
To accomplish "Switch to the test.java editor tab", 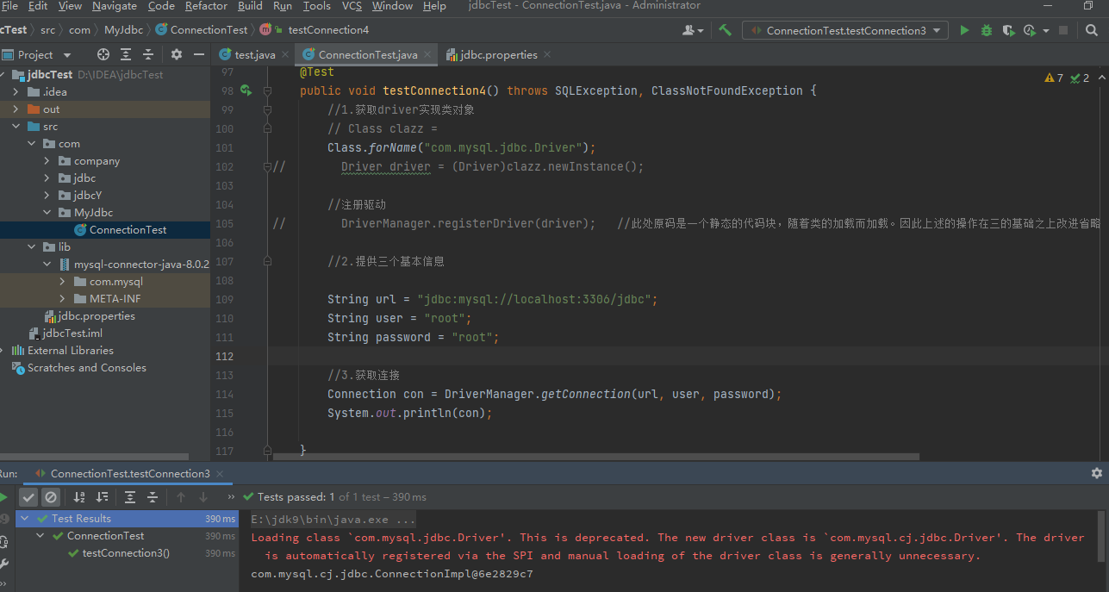I will tap(253, 54).
